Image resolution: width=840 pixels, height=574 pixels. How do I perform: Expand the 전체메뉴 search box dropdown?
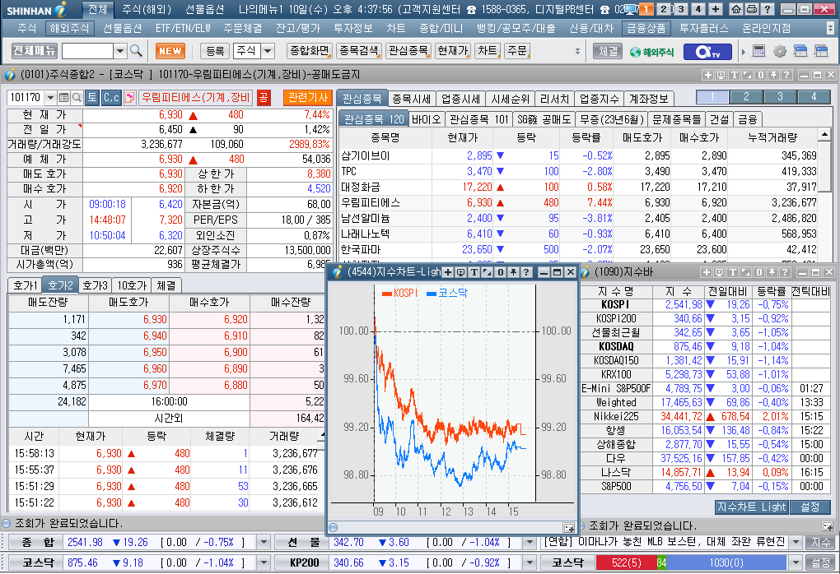click(120, 51)
